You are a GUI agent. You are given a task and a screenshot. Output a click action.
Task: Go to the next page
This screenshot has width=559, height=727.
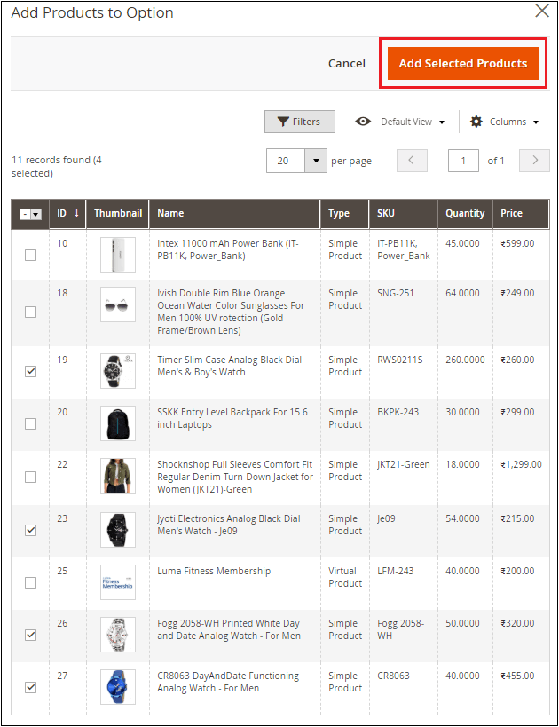click(x=534, y=161)
